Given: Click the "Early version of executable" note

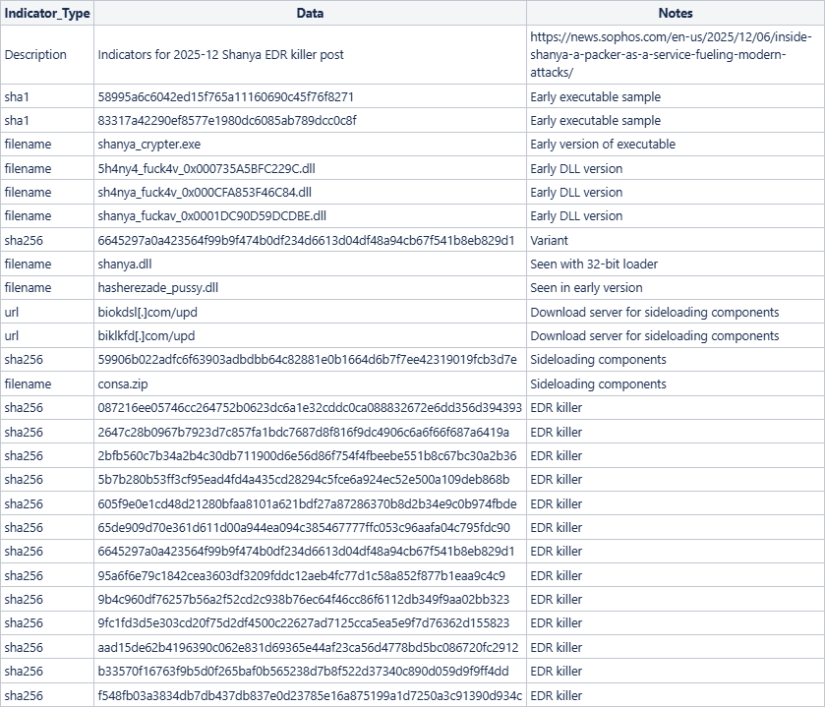Looking at the screenshot, I should 603,145.
